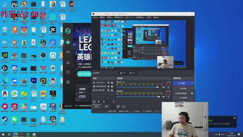Screen dimensions: 243x137
Task: Move the source up with the arrow icon
Action: [109, 102]
